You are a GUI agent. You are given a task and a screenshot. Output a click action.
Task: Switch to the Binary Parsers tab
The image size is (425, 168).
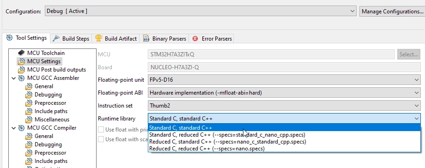pyautogui.click(x=164, y=38)
